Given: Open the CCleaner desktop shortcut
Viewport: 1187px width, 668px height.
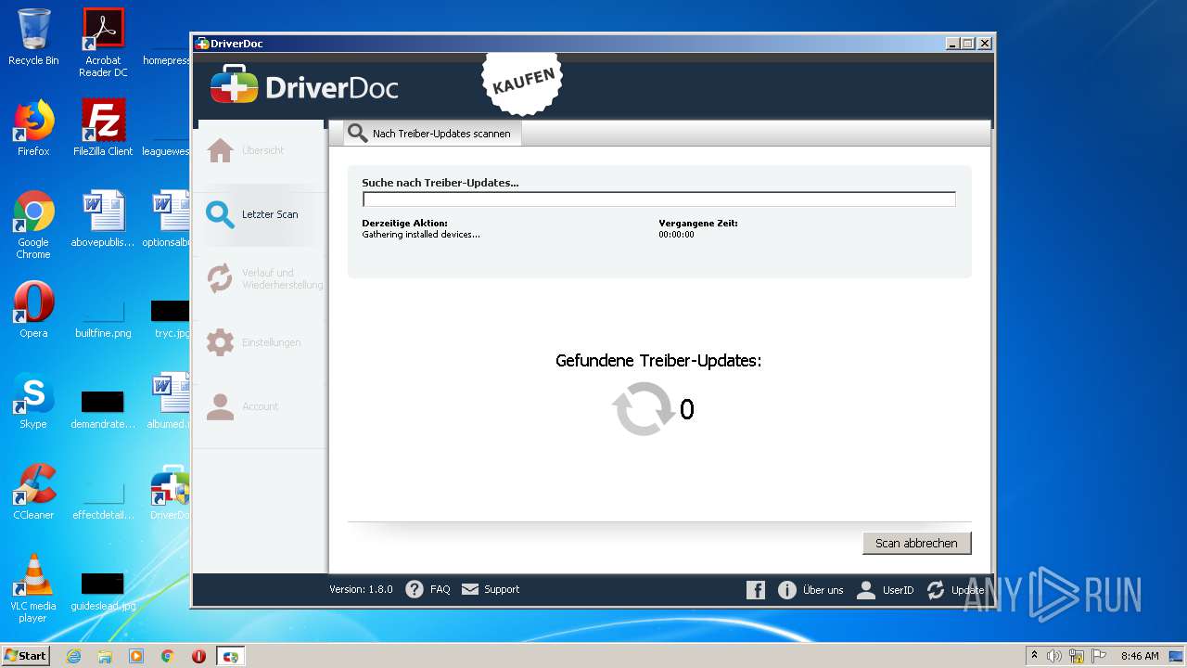Looking at the screenshot, I should coord(33,492).
